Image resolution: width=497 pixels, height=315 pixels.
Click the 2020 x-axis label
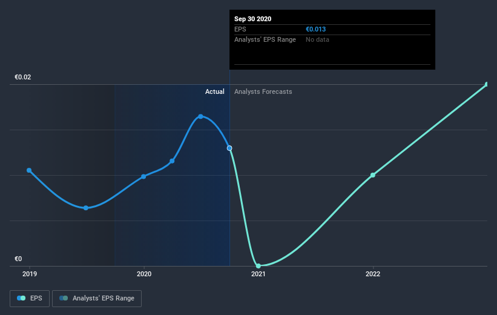(144, 274)
